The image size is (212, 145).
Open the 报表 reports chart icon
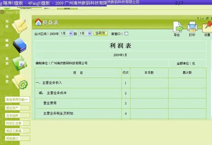click(20, 63)
